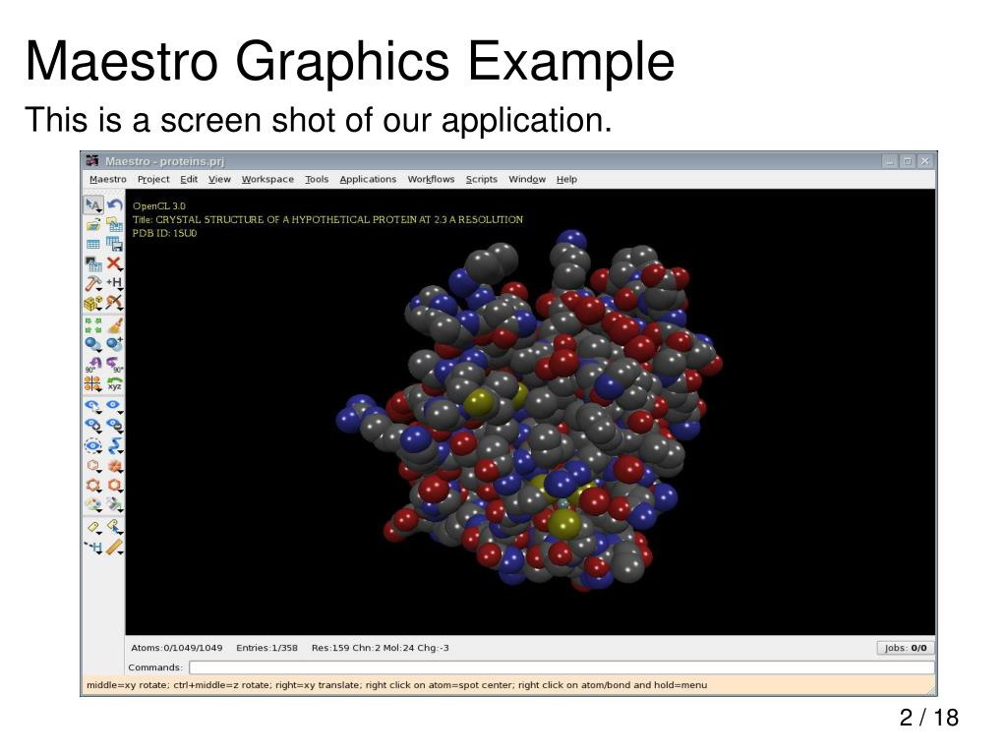Click the green arrows Fit to Screen icon
This screenshot has height=754, width=1006.
point(93,325)
